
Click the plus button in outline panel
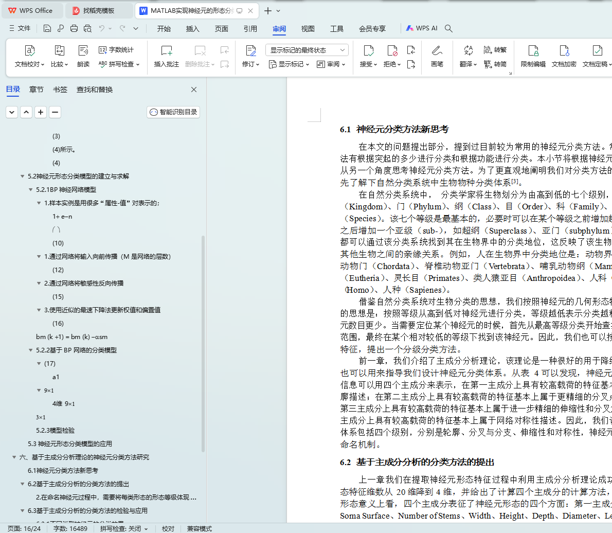coord(41,113)
